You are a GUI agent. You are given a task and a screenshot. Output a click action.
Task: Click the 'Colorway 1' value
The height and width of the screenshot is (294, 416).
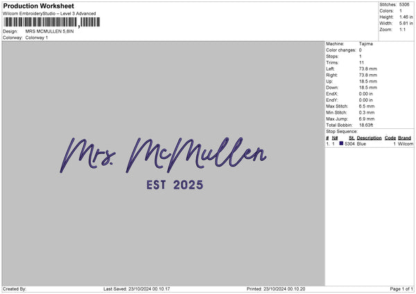click(37, 37)
